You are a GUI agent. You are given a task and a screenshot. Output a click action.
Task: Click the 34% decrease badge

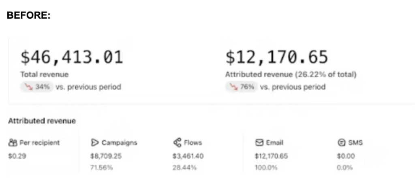pyautogui.click(x=36, y=87)
